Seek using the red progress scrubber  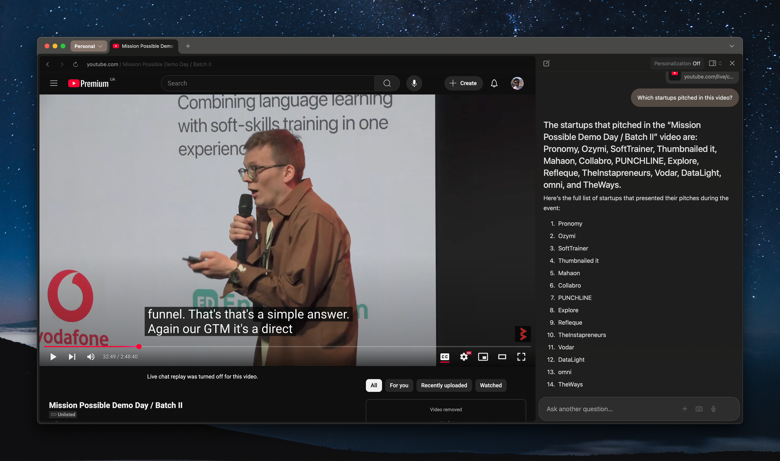[x=139, y=346]
